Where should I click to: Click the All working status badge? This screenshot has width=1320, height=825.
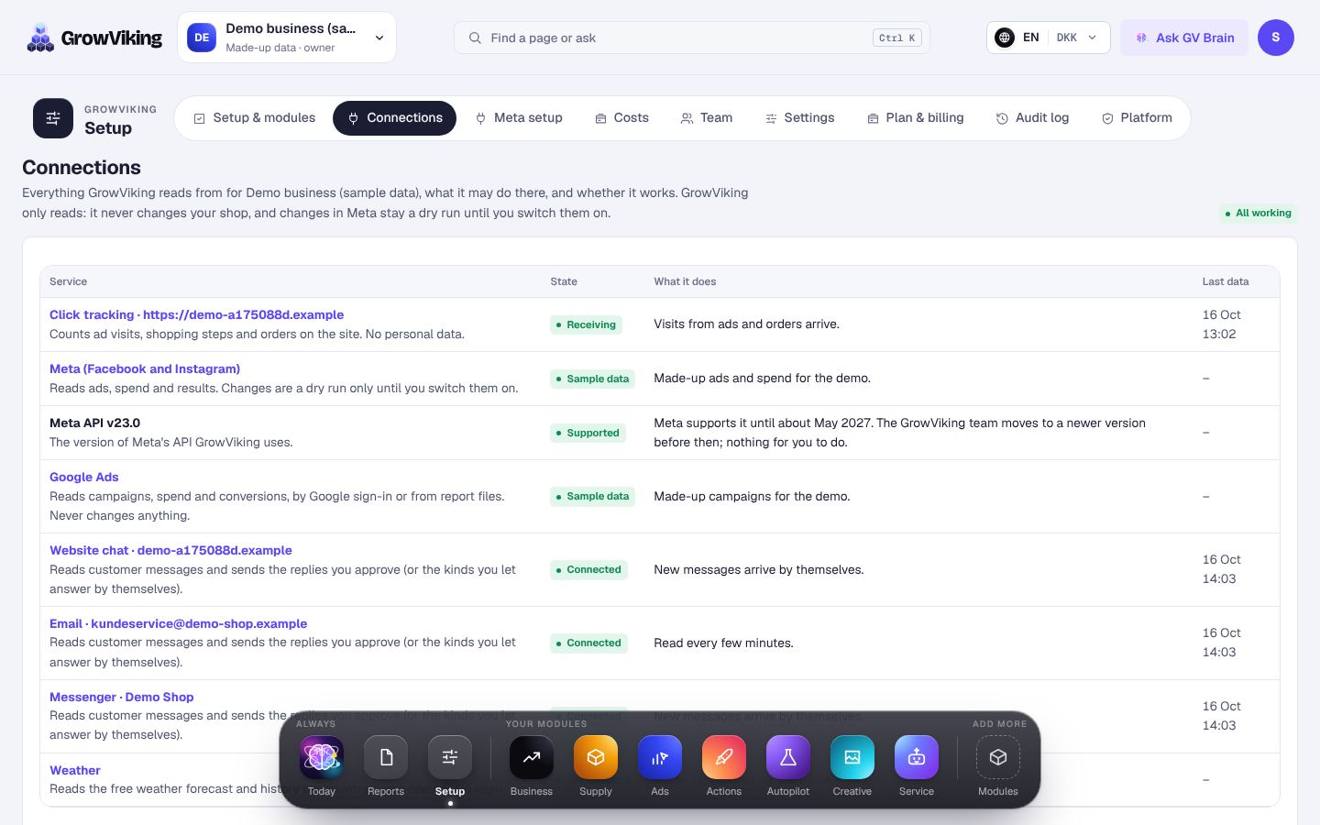click(x=1258, y=213)
